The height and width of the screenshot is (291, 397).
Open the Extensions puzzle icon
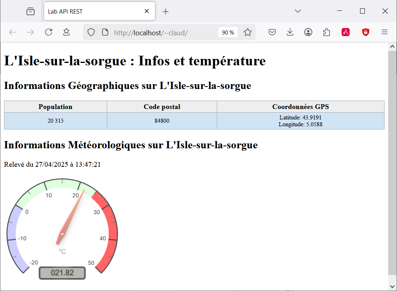[x=326, y=32]
